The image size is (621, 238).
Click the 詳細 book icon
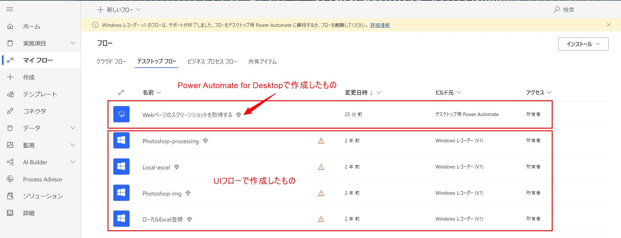(x=10, y=213)
